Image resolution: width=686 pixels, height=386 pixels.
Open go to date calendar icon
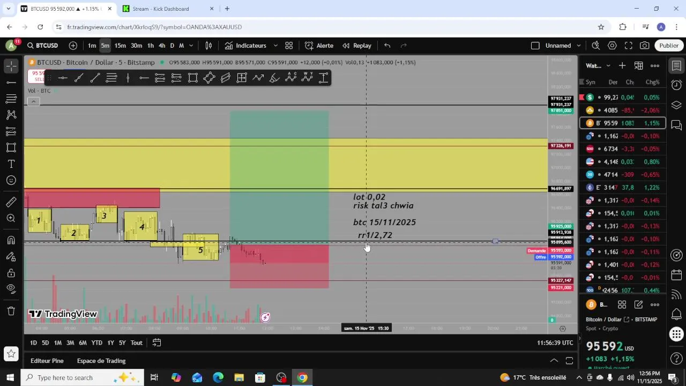tap(156, 343)
